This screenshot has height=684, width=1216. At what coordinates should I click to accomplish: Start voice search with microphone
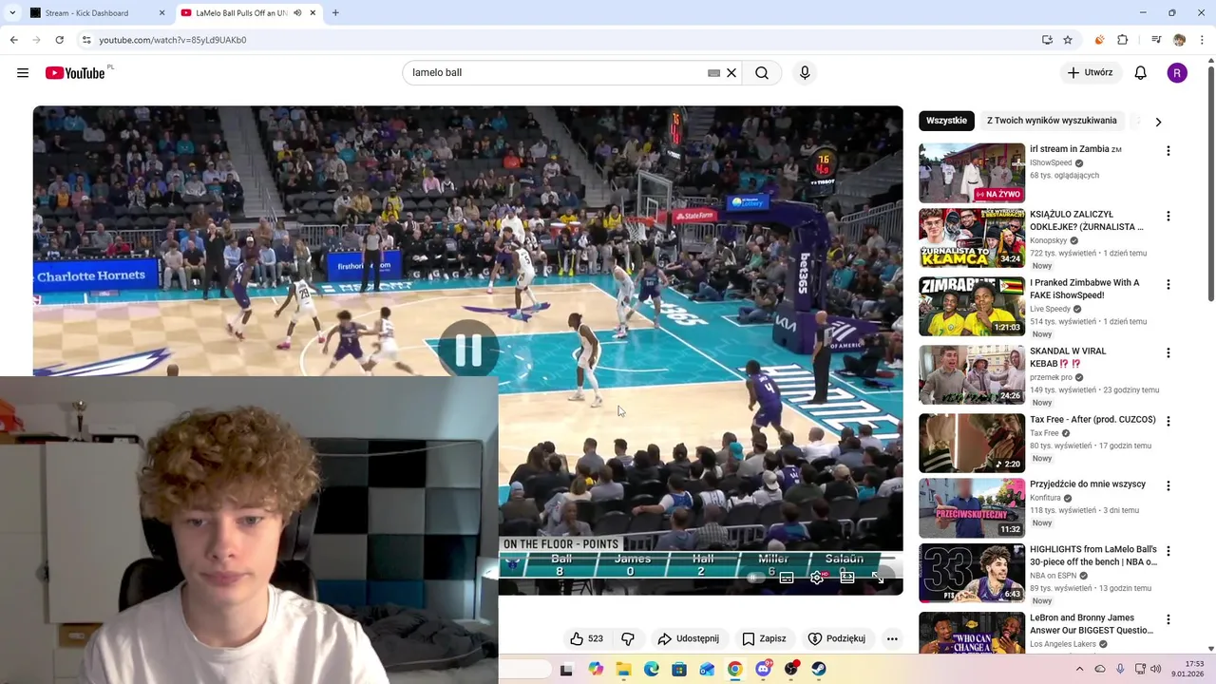805,73
